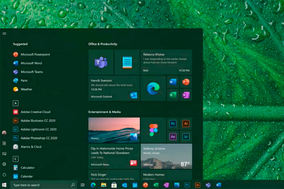Open Illustrator from the taskbar
The height and width of the screenshot is (189, 284).
(x=198, y=185)
